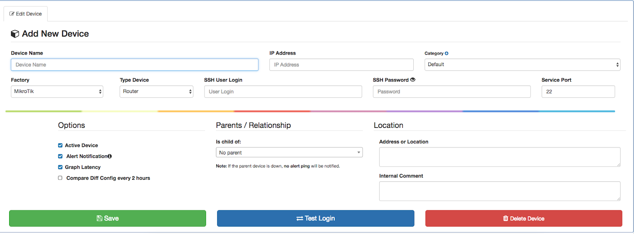
Task: Expand the Is child of dropdown
Action: pyautogui.click(x=289, y=152)
